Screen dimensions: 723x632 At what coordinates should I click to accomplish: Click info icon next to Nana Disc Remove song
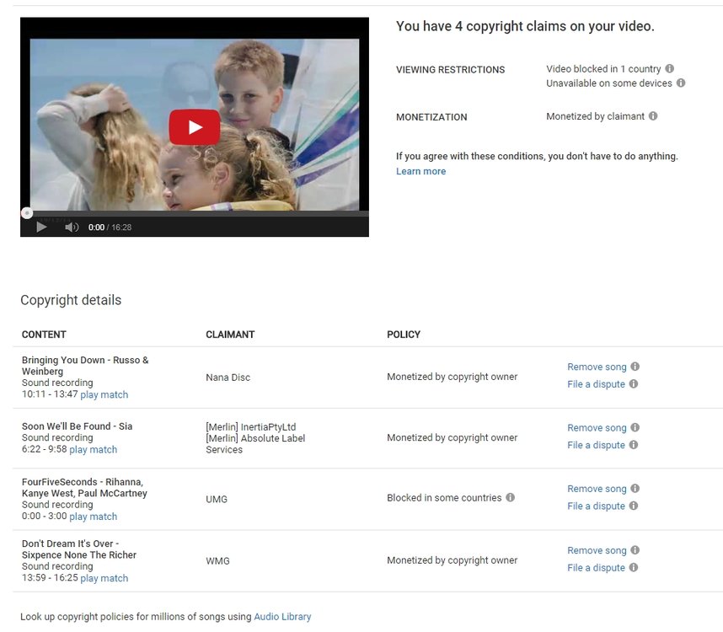(x=635, y=367)
